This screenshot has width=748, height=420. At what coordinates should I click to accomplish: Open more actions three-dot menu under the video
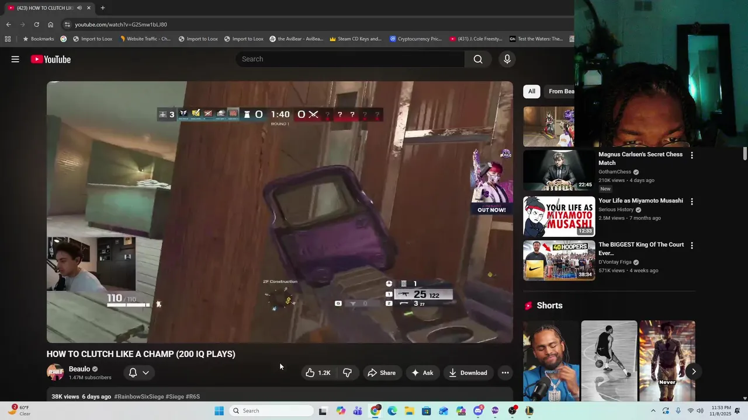[x=505, y=373]
